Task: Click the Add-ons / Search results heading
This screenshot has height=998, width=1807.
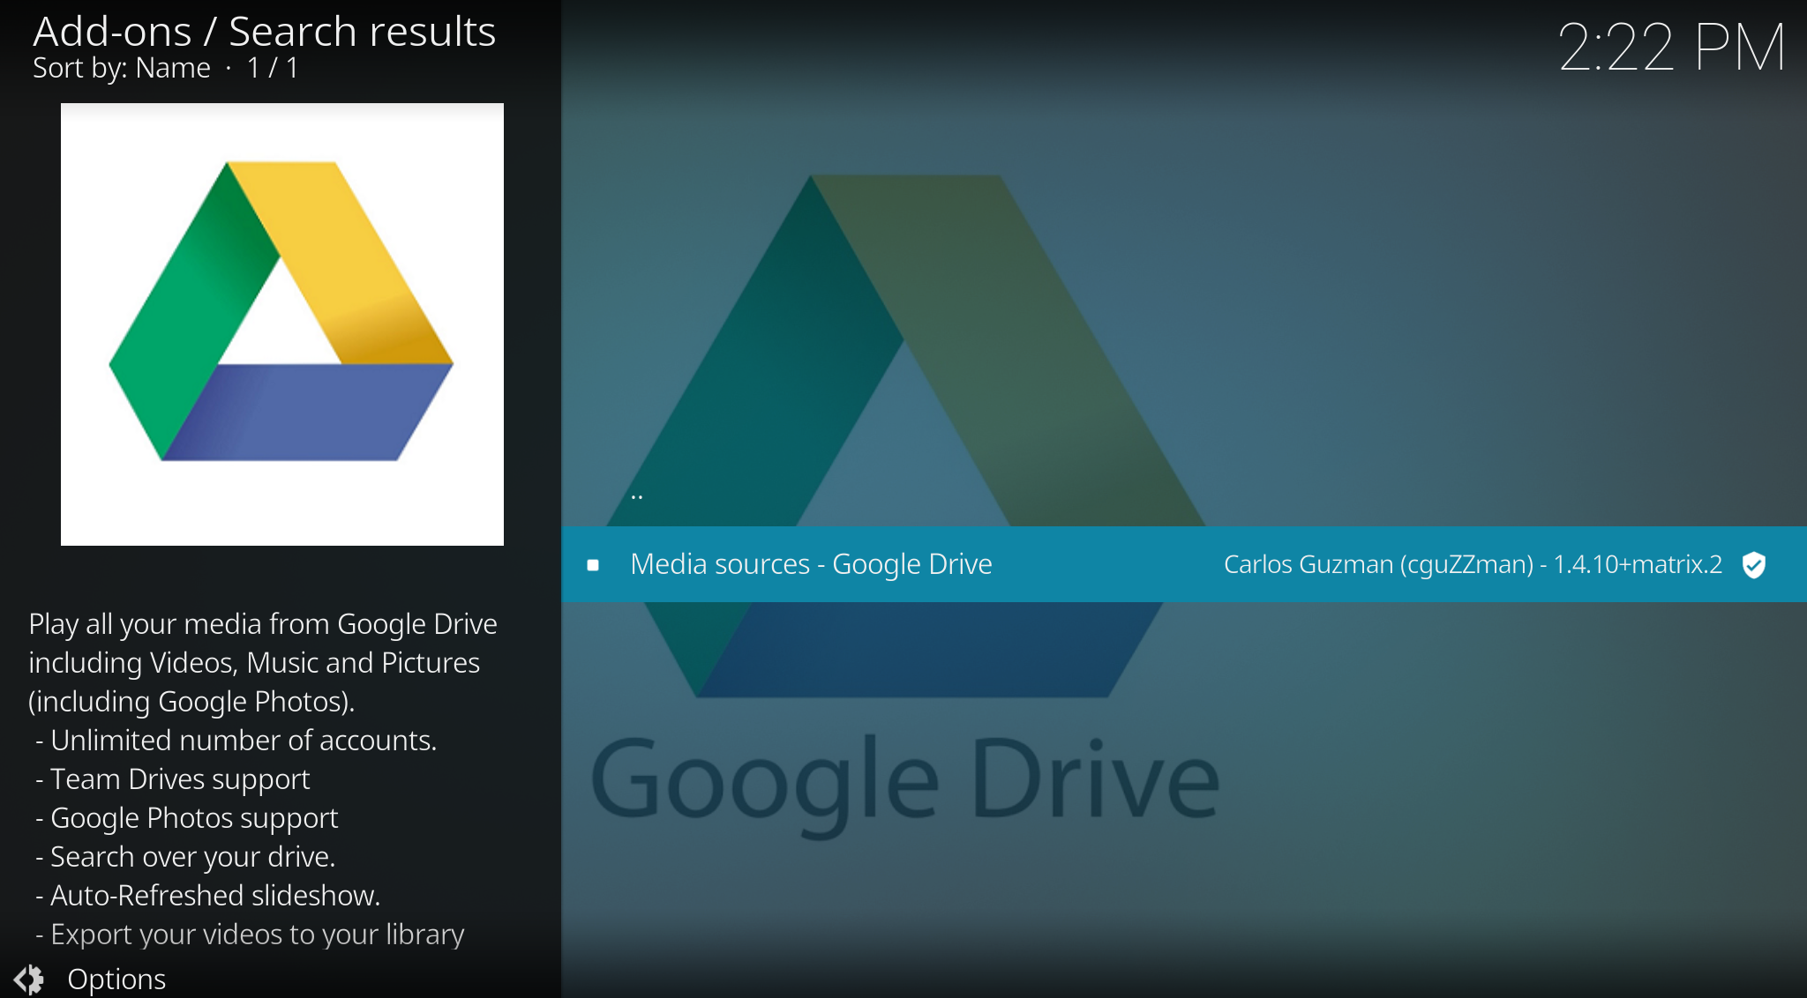Action: click(265, 32)
